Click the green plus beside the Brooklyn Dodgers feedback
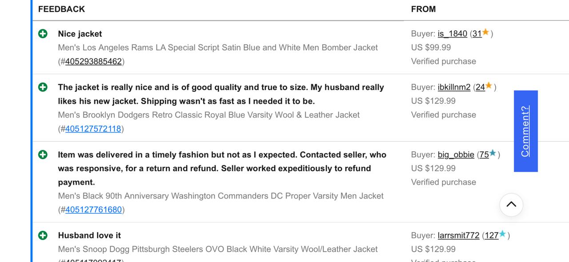Image resolution: width=569 pixels, height=262 pixels. (43, 87)
